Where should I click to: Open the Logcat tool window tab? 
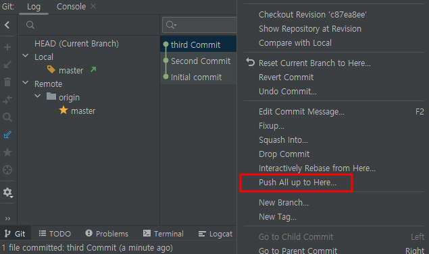[216, 234]
